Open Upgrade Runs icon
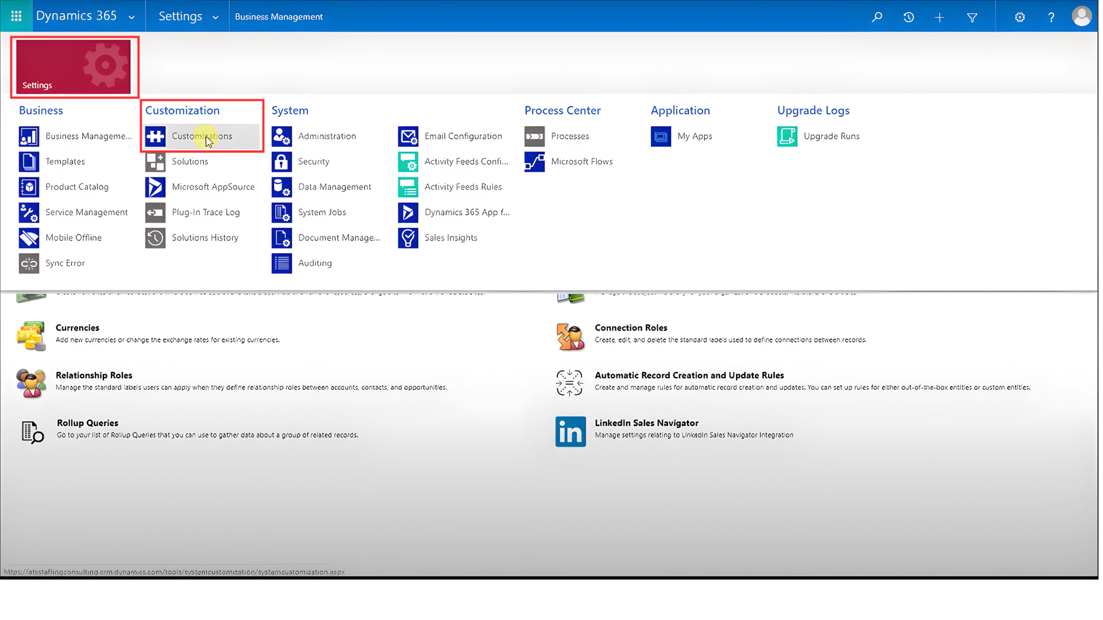Screen dimensions: 1103x620 [x=787, y=136]
